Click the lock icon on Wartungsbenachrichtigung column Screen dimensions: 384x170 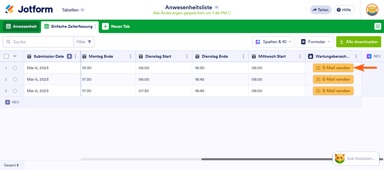(x=310, y=56)
